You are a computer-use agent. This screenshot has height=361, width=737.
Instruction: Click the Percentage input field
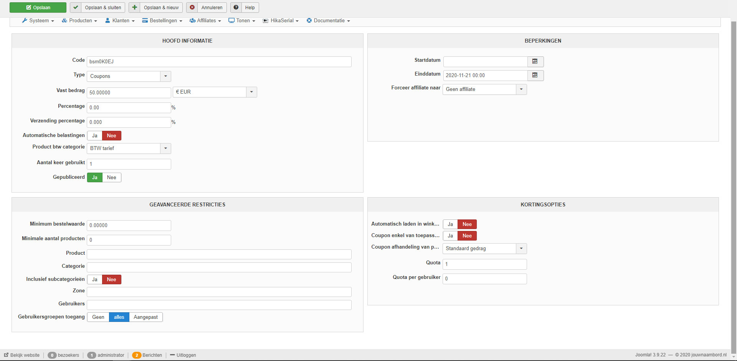pos(129,107)
